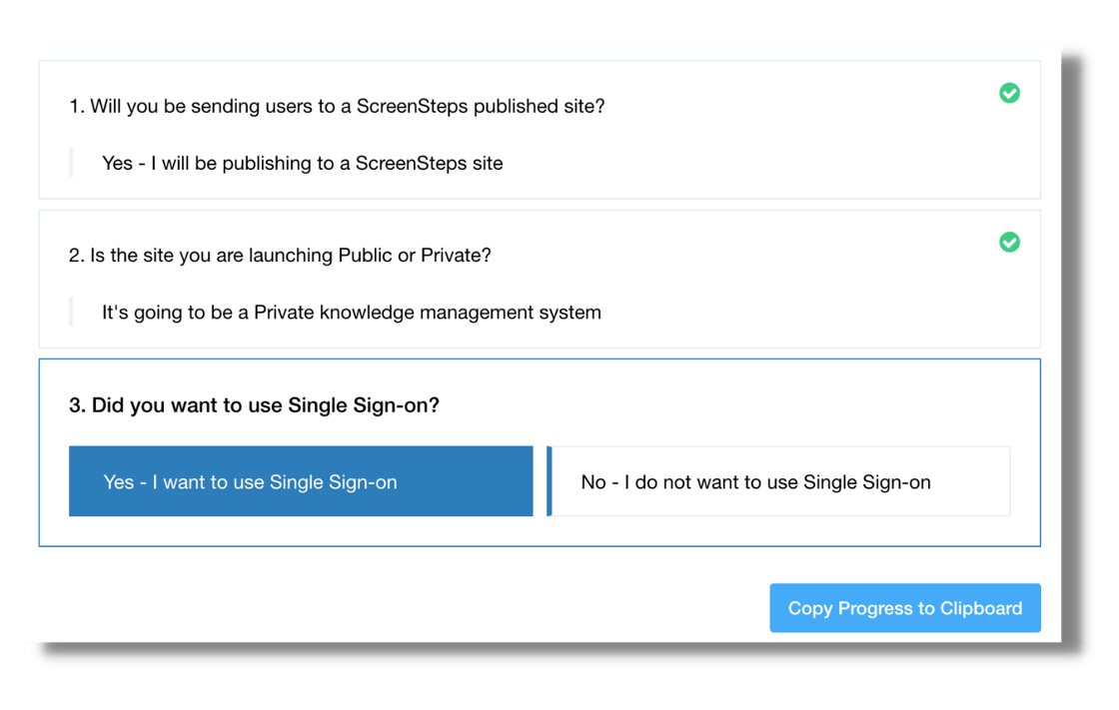Click the green checkmark on question 2
This screenshot has height=710, width=1119.
pyautogui.click(x=1009, y=242)
